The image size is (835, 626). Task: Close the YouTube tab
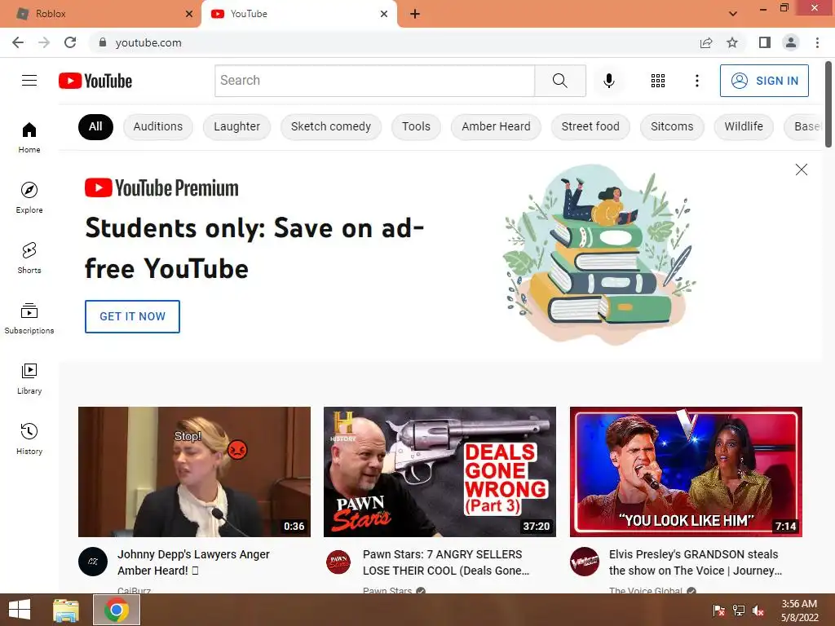coord(384,14)
